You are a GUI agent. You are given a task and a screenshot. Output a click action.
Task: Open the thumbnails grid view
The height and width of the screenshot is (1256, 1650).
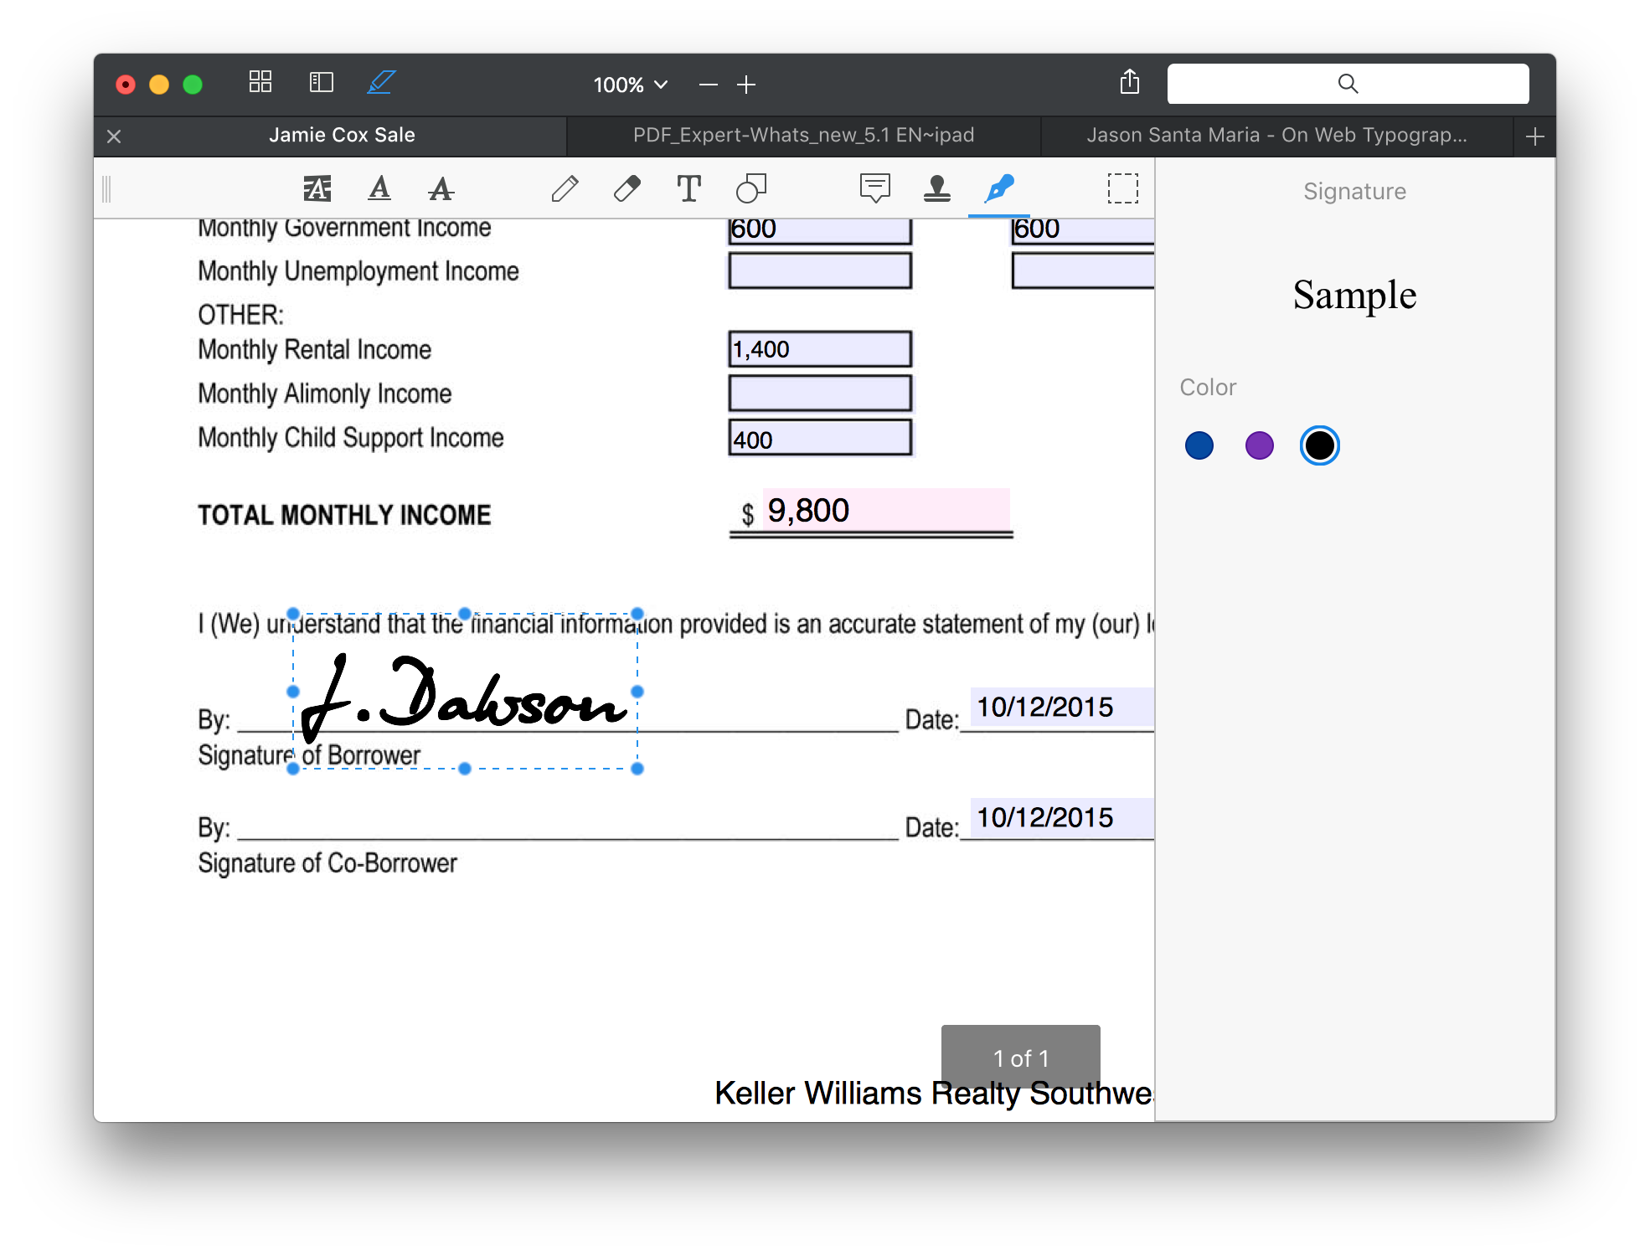click(260, 82)
